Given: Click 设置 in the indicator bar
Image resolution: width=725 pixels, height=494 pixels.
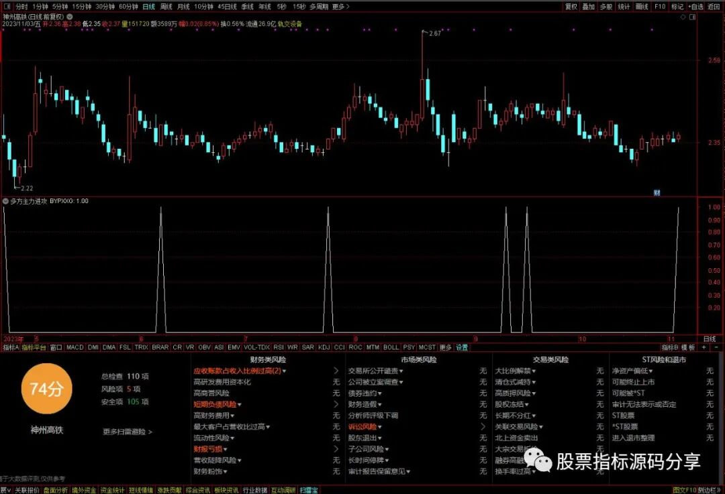Looking at the screenshot, I should [462, 347].
